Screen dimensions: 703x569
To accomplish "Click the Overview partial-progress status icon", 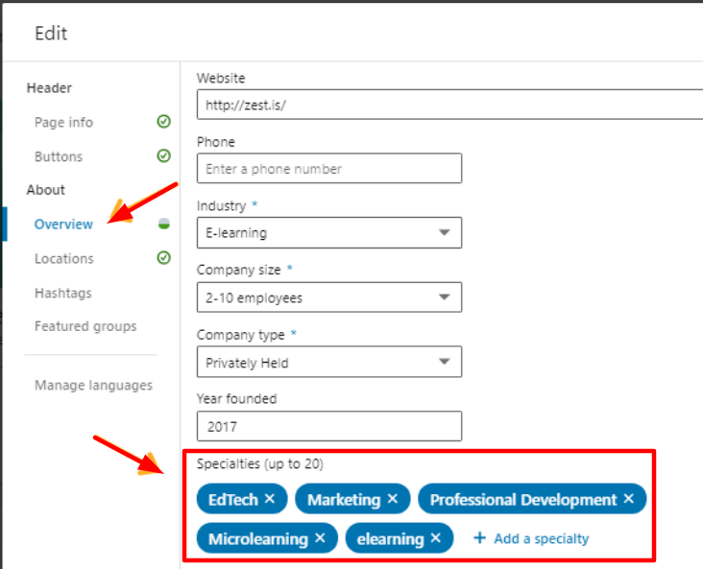I will [164, 224].
